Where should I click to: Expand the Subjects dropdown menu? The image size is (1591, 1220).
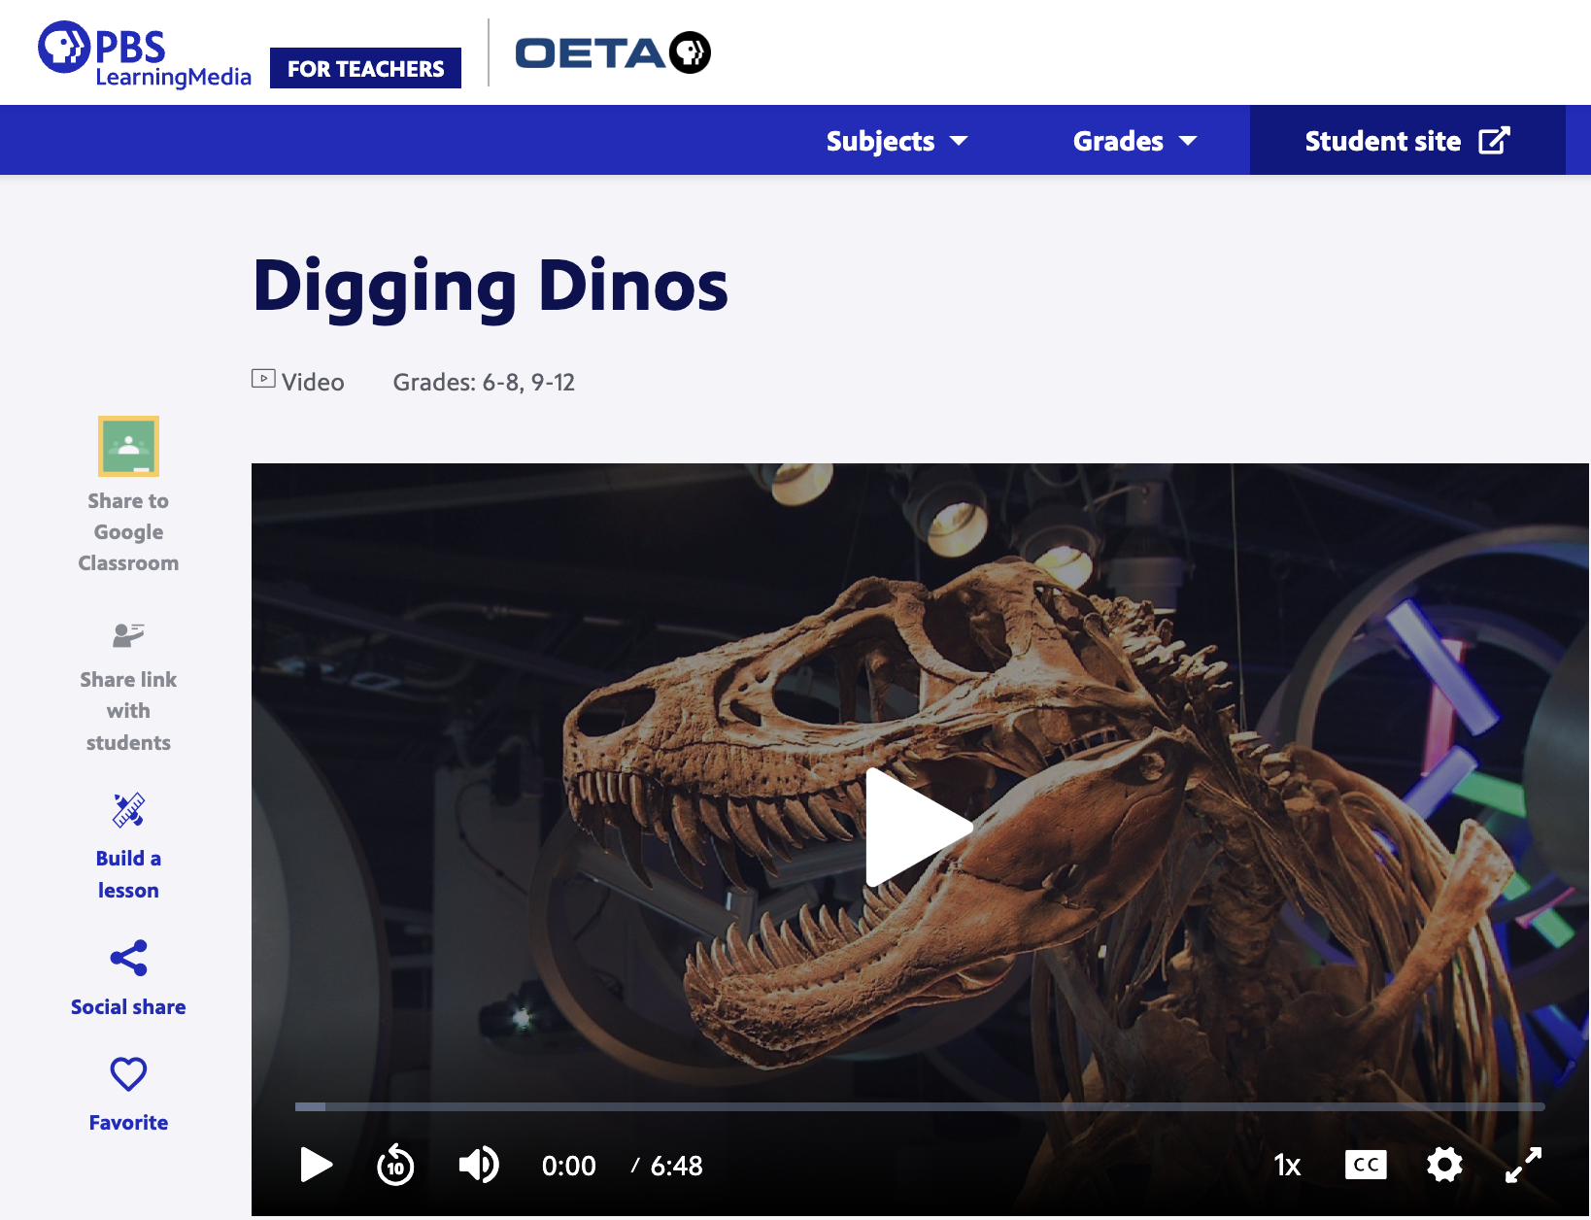coord(897,141)
